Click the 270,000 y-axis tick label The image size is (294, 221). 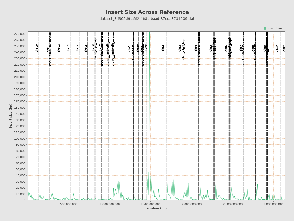(20, 34)
